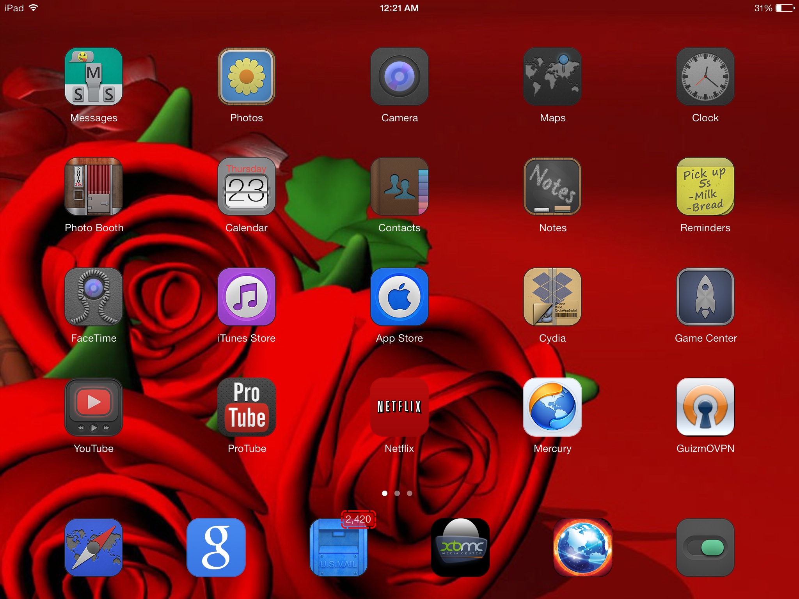
Task: Tap the Clock app icon
Action: point(705,76)
